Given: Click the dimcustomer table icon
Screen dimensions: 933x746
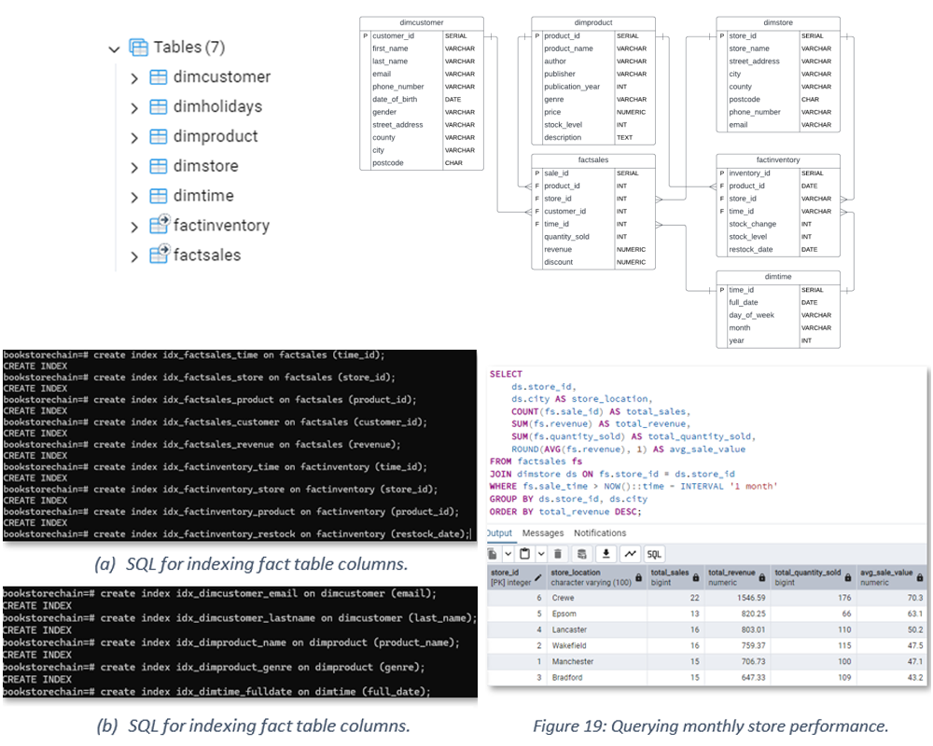Looking at the screenshot, I should pos(159,76).
